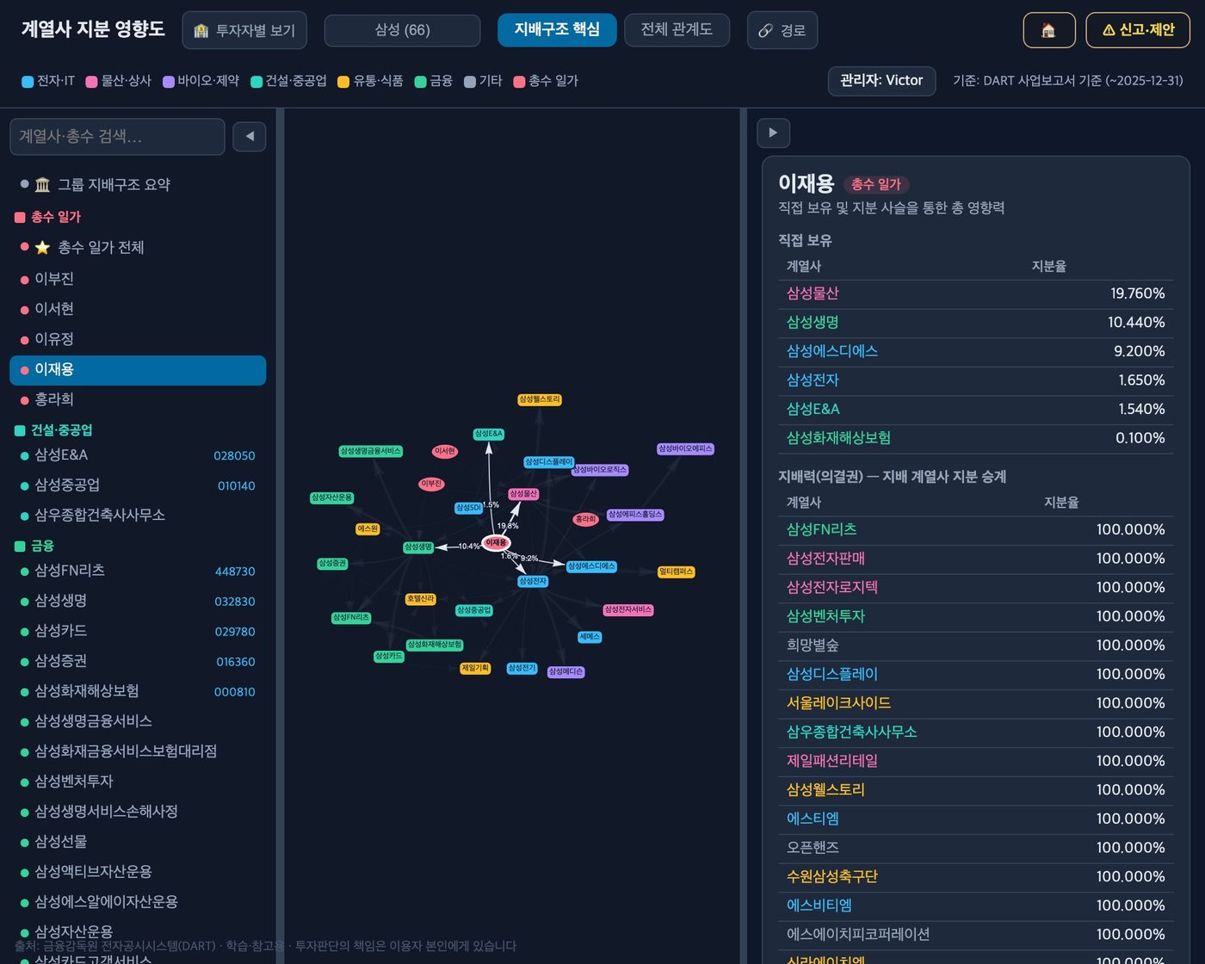Select 총수 일가 전체 in the sidebar
The width and height of the screenshot is (1205, 964).
138,247
